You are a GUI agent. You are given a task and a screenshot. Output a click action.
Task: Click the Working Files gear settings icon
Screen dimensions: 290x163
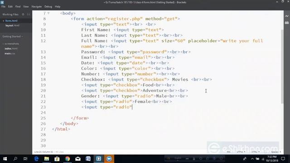23,14
